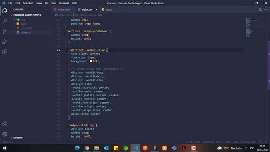Open the Extensions view
The width and height of the screenshot is (270, 152).
coord(5,52)
